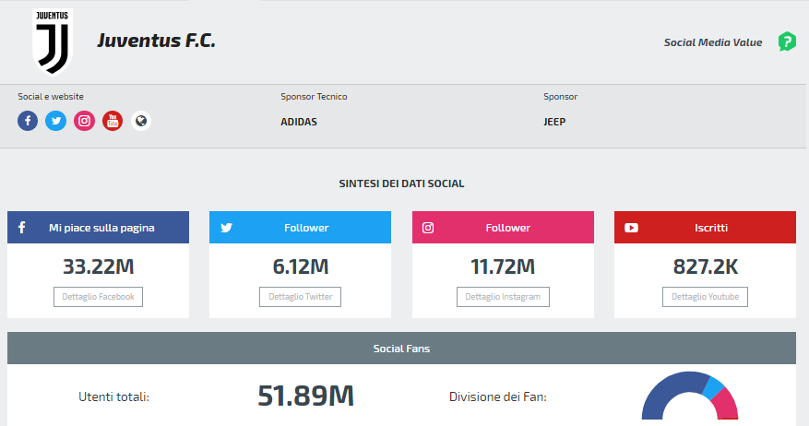Click Instagram icon in pink Follower header
The image size is (809, 426).
[x=428, y=228]
